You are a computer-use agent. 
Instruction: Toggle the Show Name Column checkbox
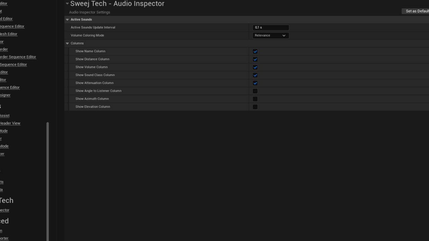pos(255,51)
